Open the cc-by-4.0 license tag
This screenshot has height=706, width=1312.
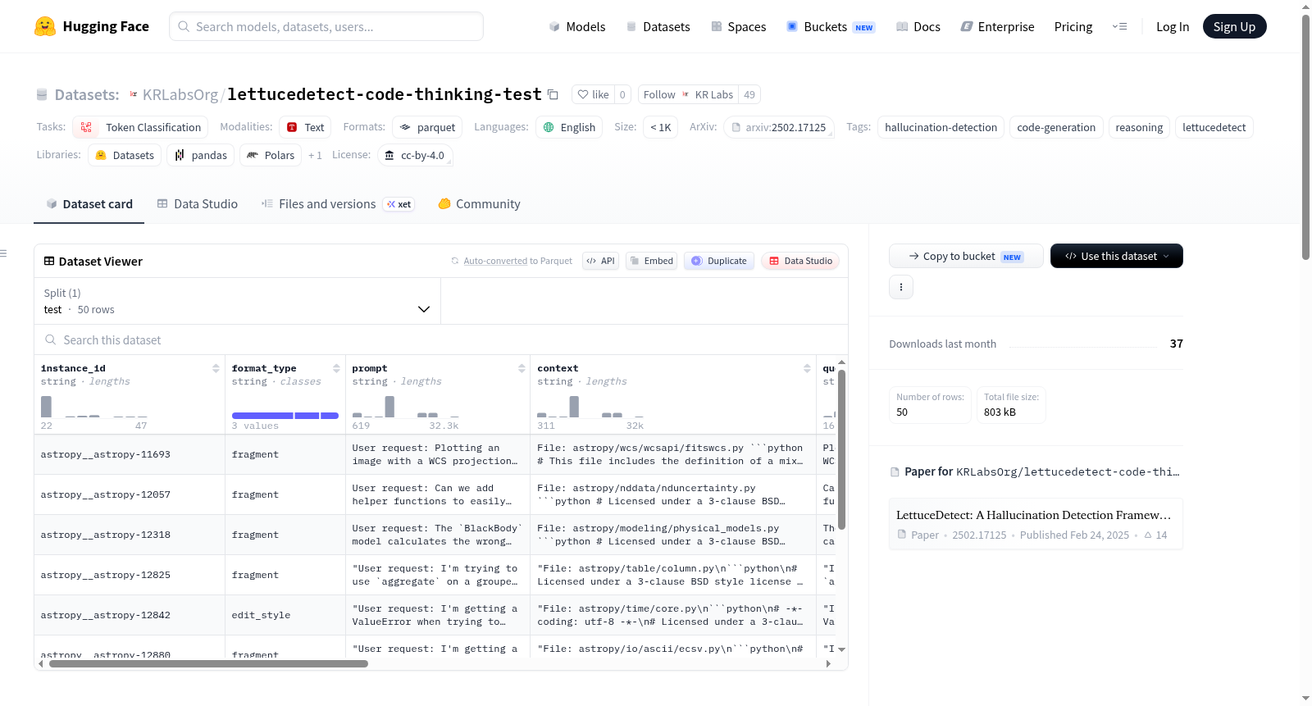(415, 155)
